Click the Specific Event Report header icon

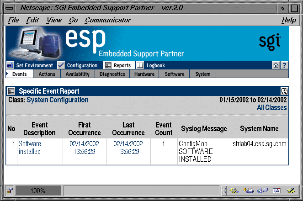(11, 91)
